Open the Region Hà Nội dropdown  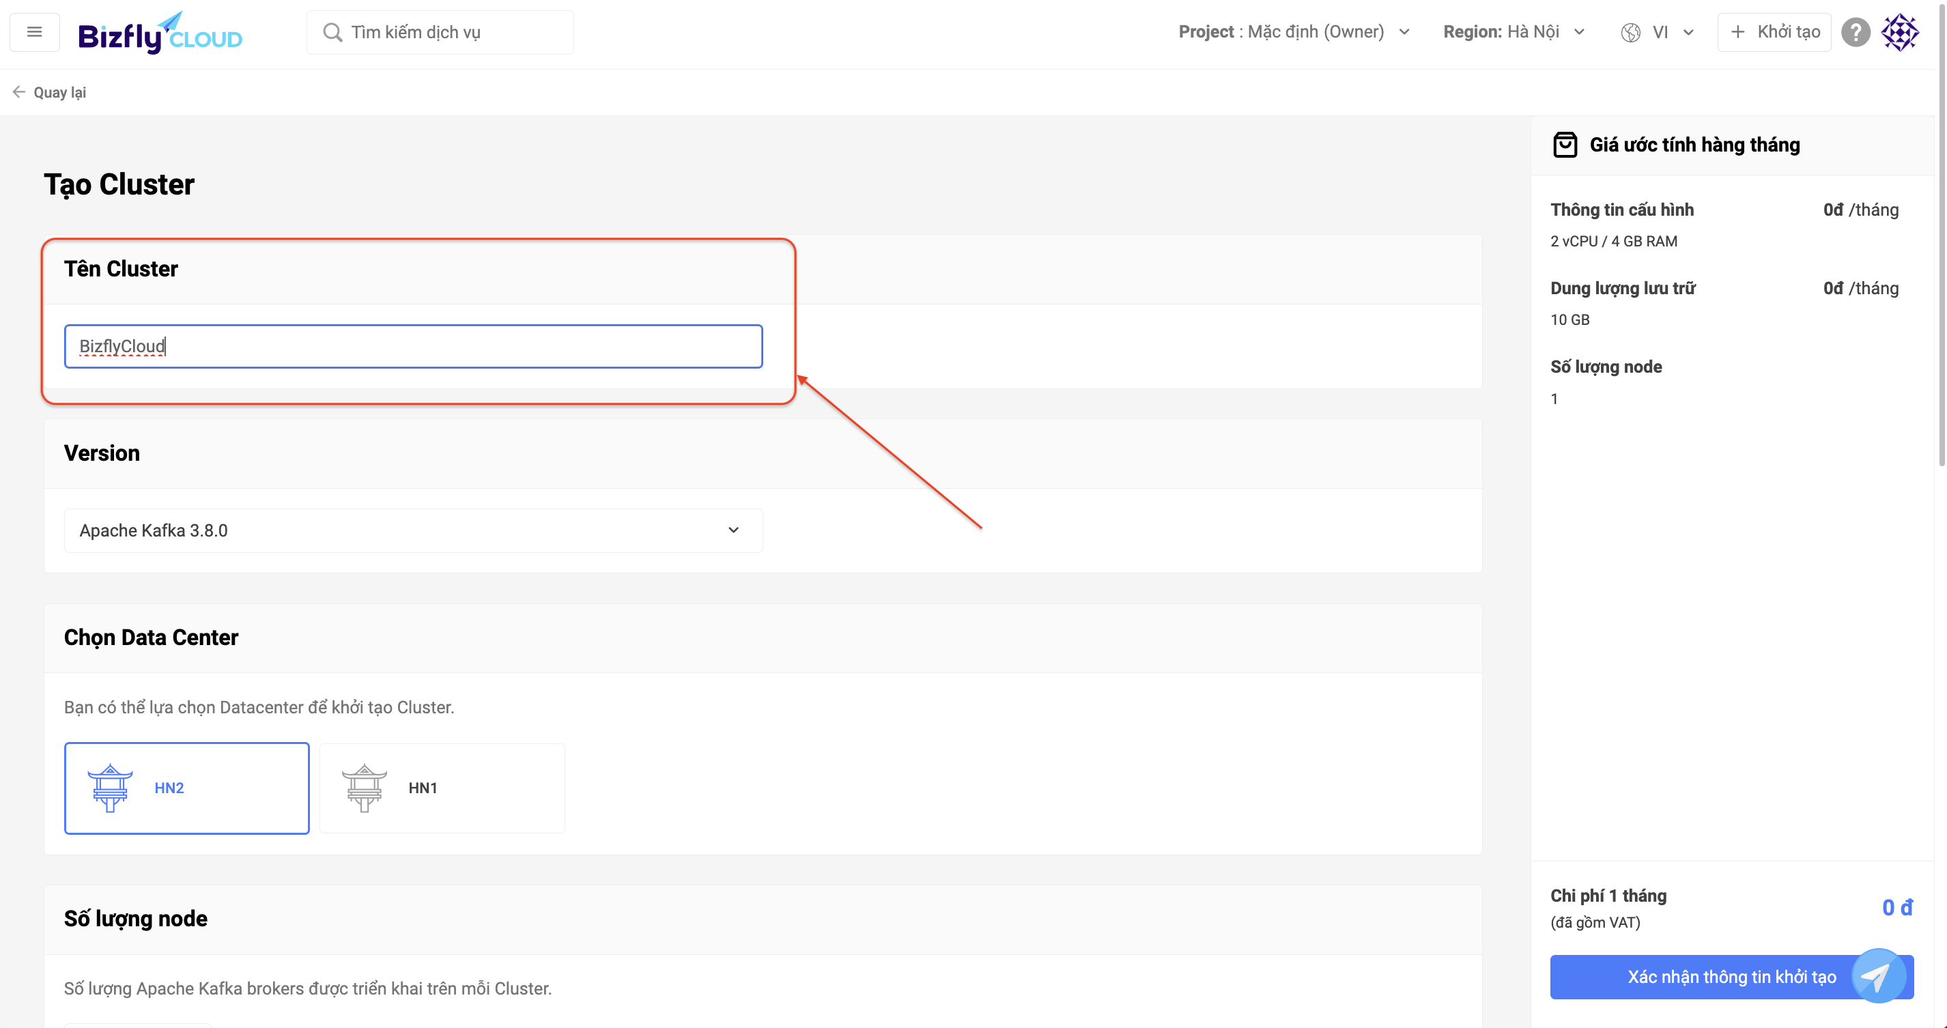pos(1513,32)
